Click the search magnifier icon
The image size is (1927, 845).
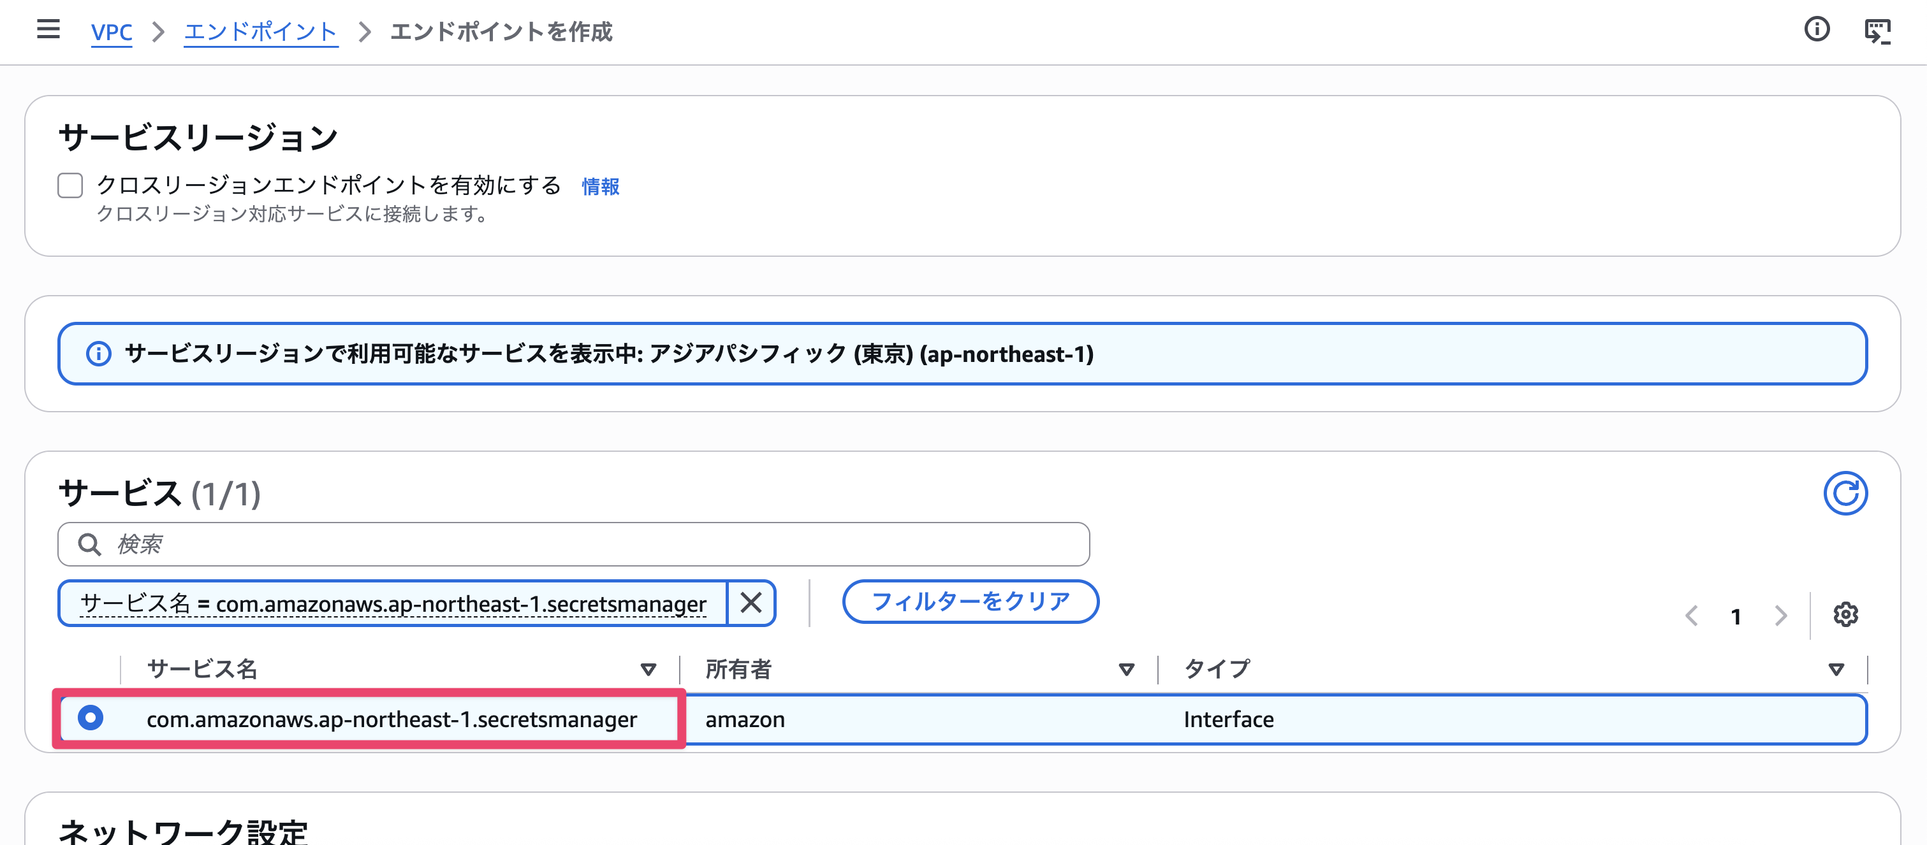coord(90,544)
